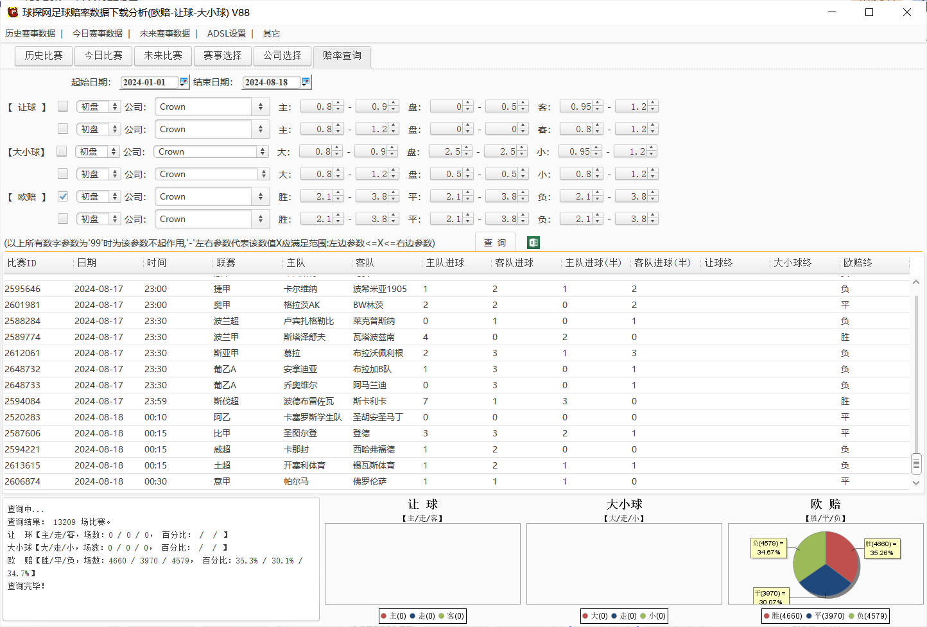
Task: Switch to 公司选择 tab
Action: click(282, 56)
